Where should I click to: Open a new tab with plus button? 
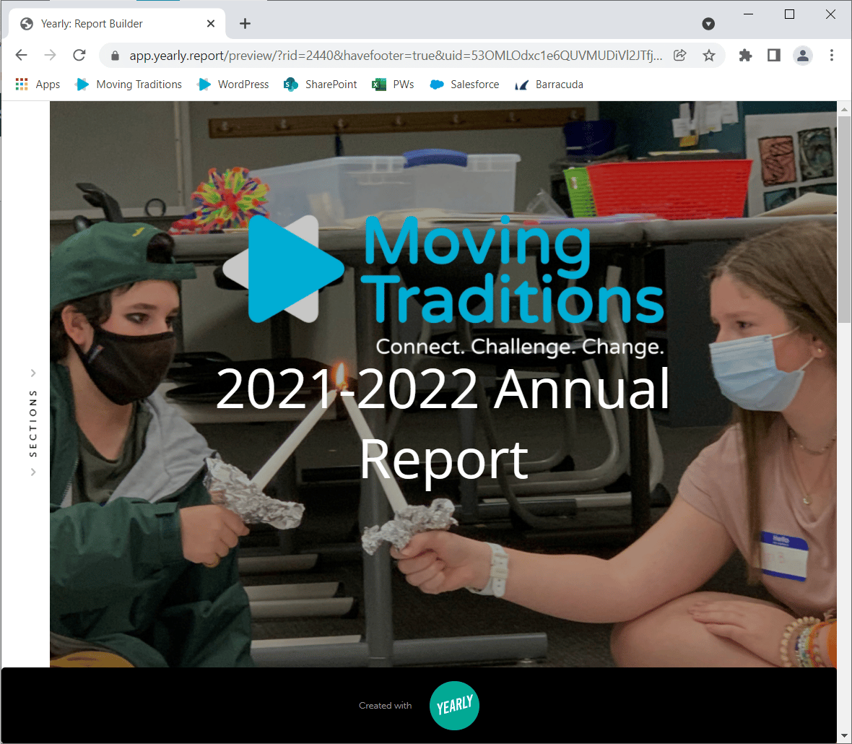click(245, 23)
